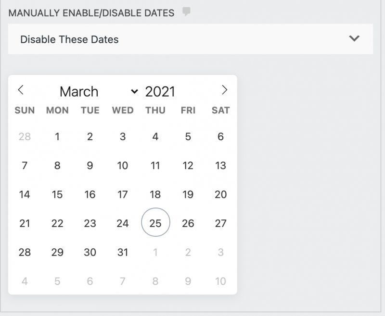Select March 6 on the calendar
The height and width of the screenshot is (316, 385).
[x=220, y=136]
